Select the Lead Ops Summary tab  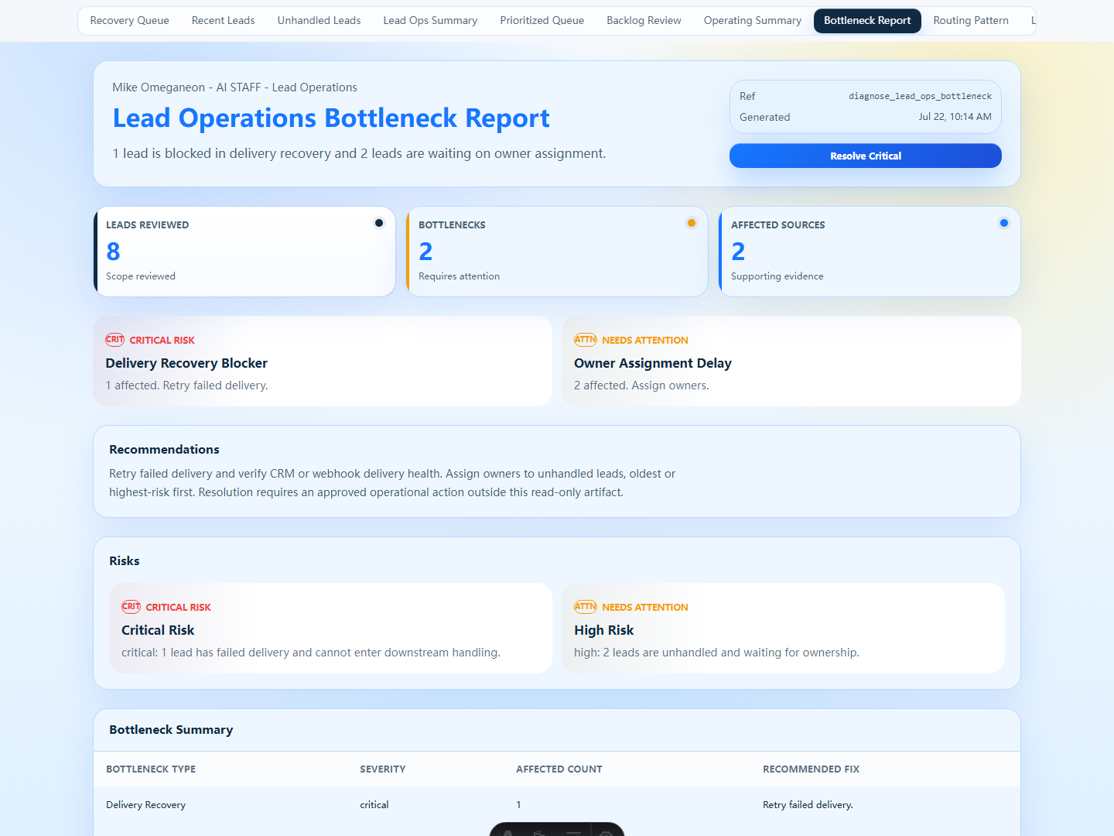(430, 21)
